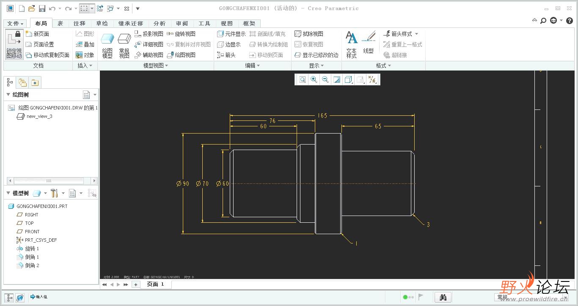Toggle 锁定视图移动 (Lock View Movement)
Screen dimensions: 578x306
point(14,44)
